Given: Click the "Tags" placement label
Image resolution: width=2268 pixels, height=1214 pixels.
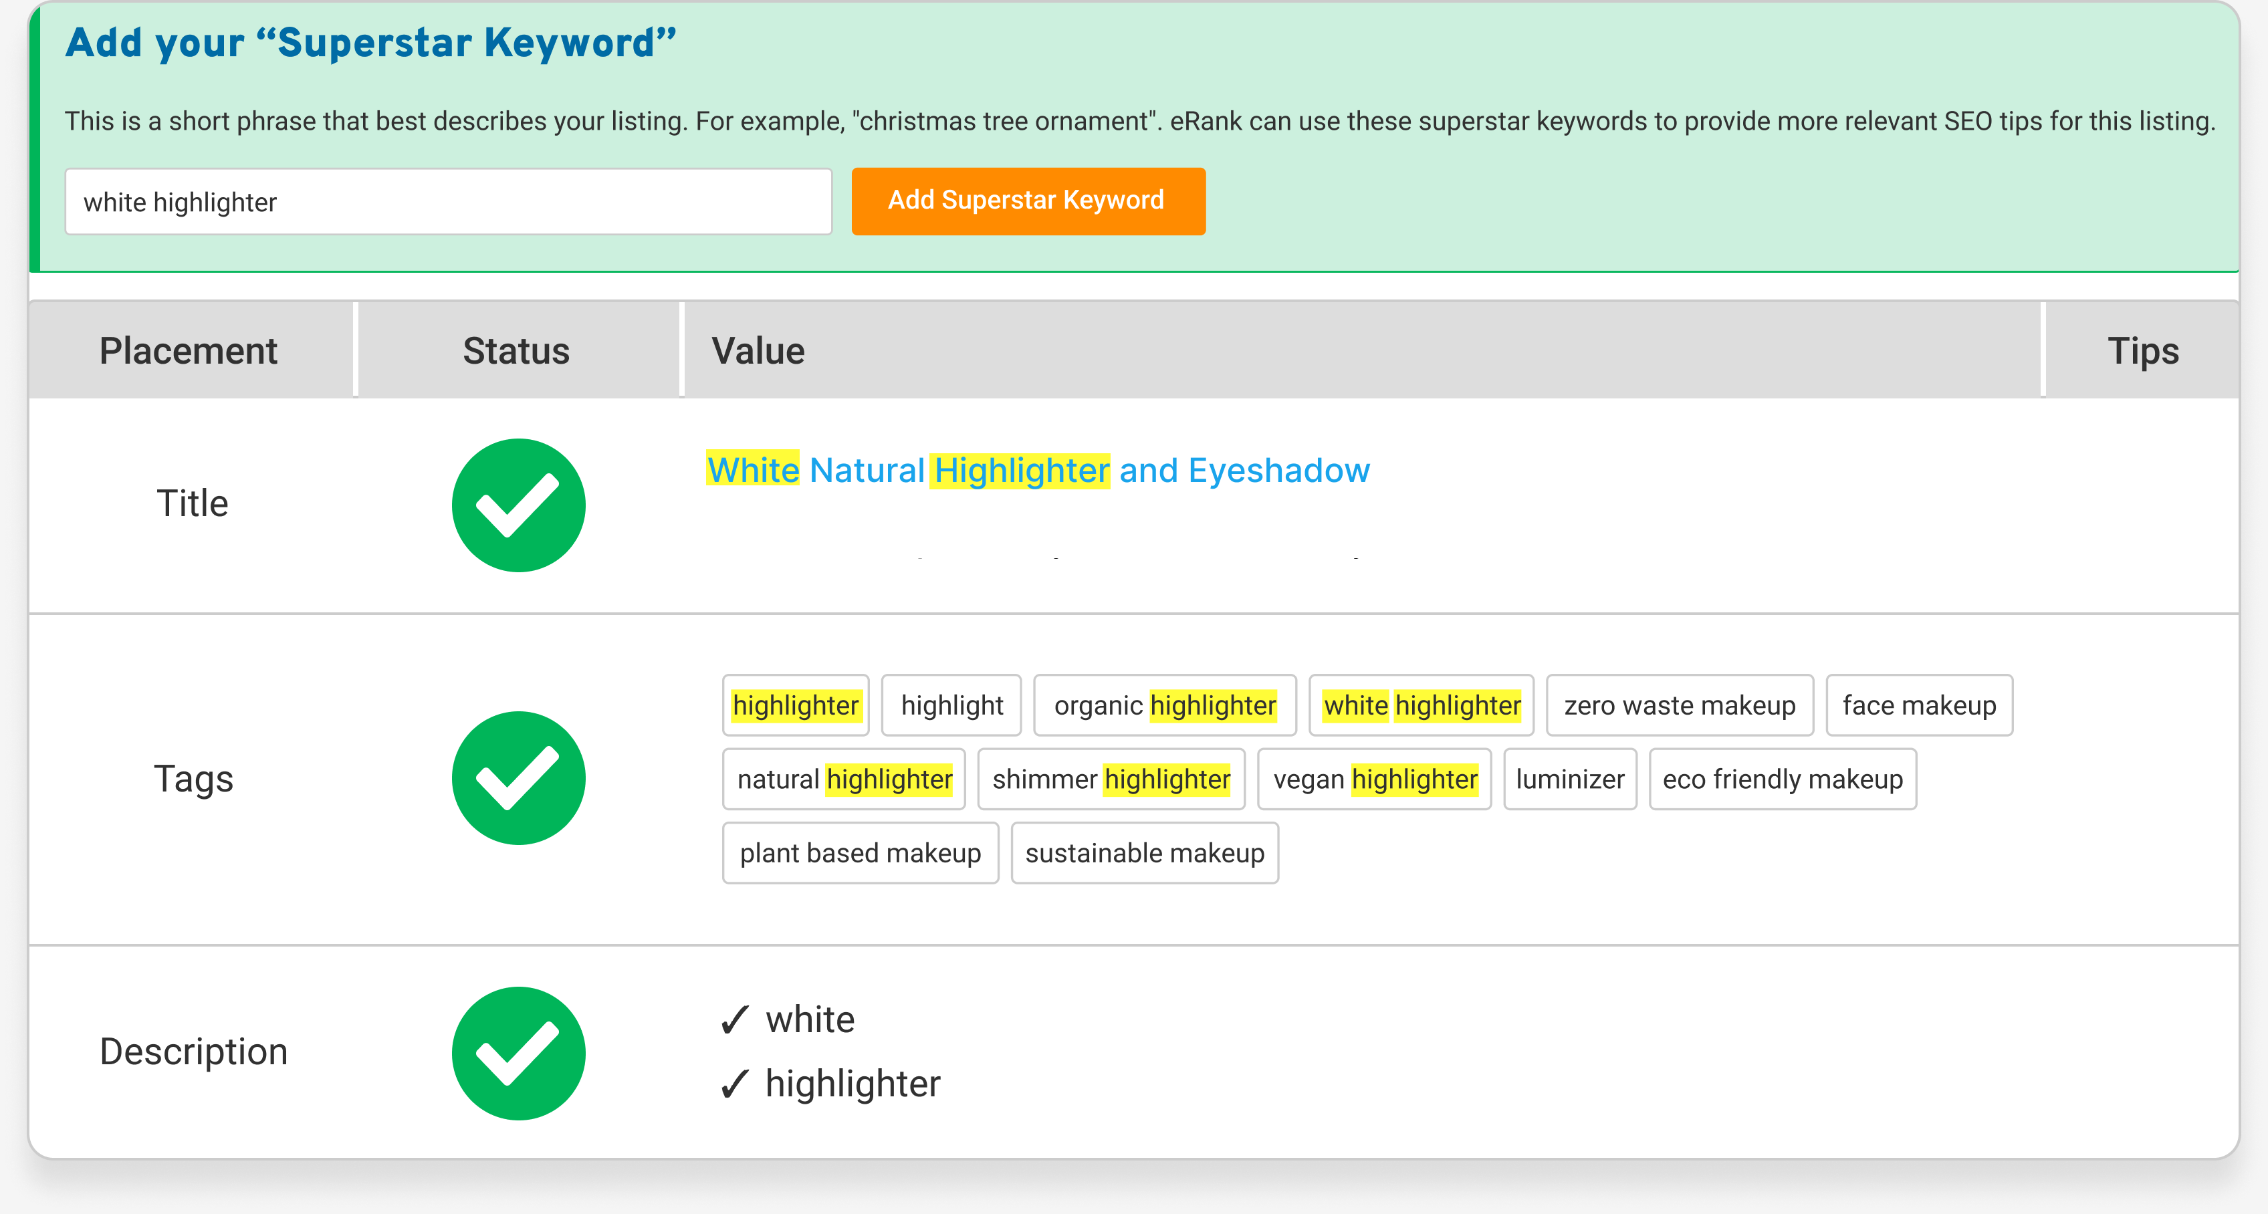Looking at the screenshot, I should 193,779.
